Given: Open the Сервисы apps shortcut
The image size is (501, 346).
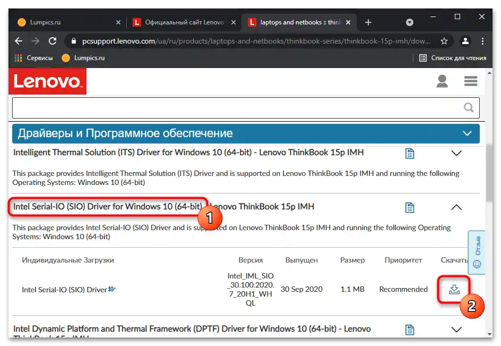Looking at the screenshot, I should click(33, 58).
